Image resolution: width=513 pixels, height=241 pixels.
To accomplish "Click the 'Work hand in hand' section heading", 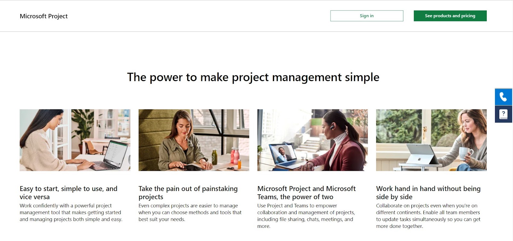I will pos(428,193).
